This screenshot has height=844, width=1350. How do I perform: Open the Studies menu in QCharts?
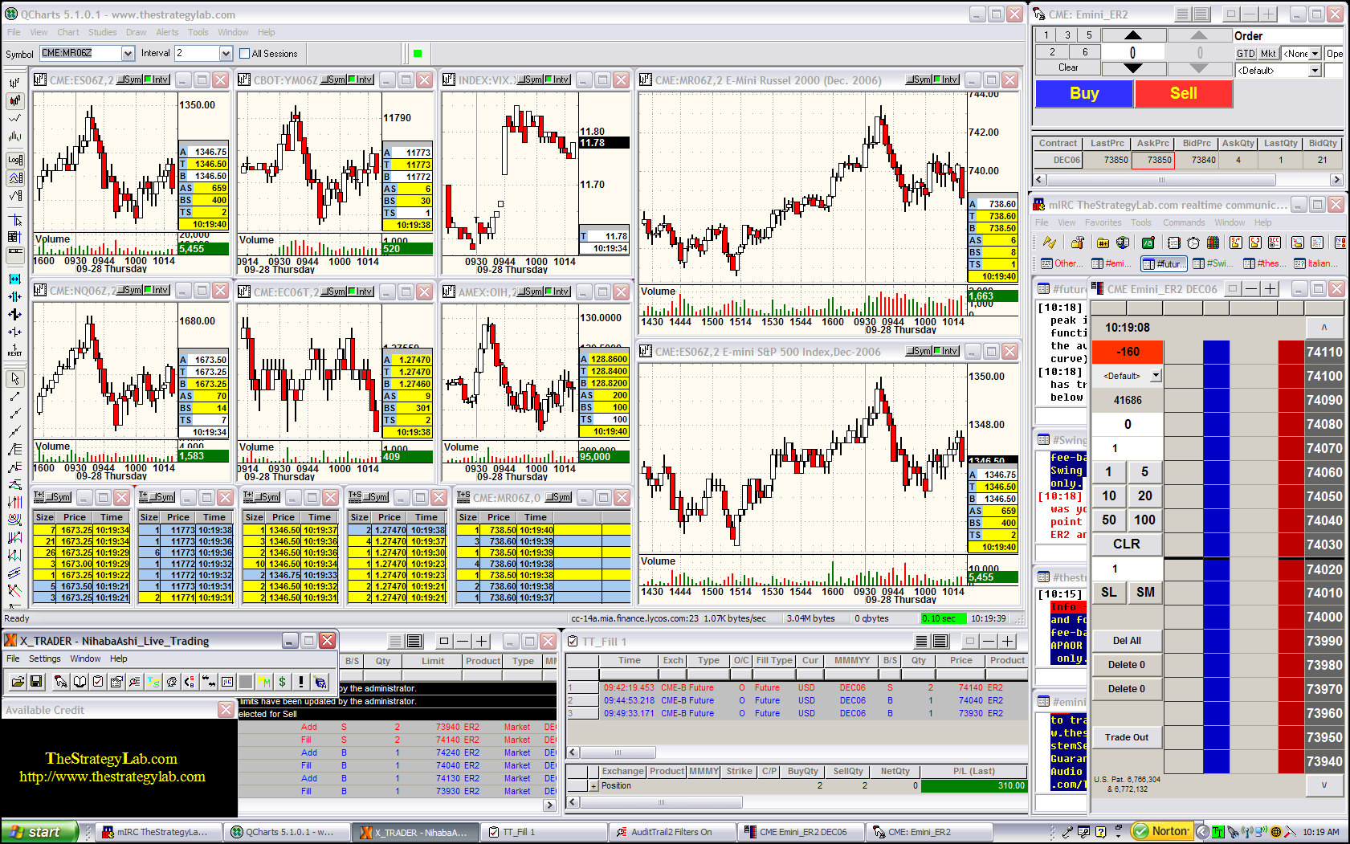coord(102,32)
